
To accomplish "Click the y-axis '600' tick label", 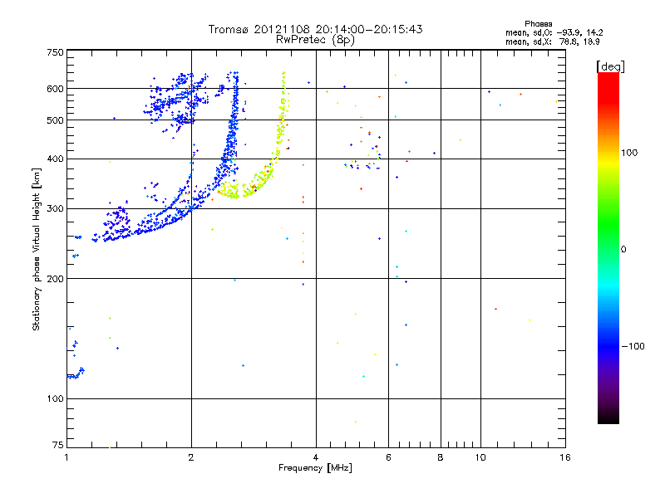I will pos(55,89).
